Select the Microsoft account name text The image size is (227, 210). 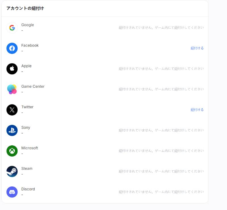30,148
